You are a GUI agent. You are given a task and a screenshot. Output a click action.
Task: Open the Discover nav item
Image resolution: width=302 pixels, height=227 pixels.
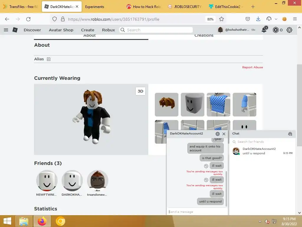coord(32,30)
